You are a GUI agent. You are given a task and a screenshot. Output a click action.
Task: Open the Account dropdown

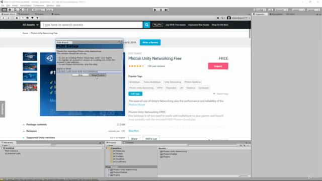point(282,10)
